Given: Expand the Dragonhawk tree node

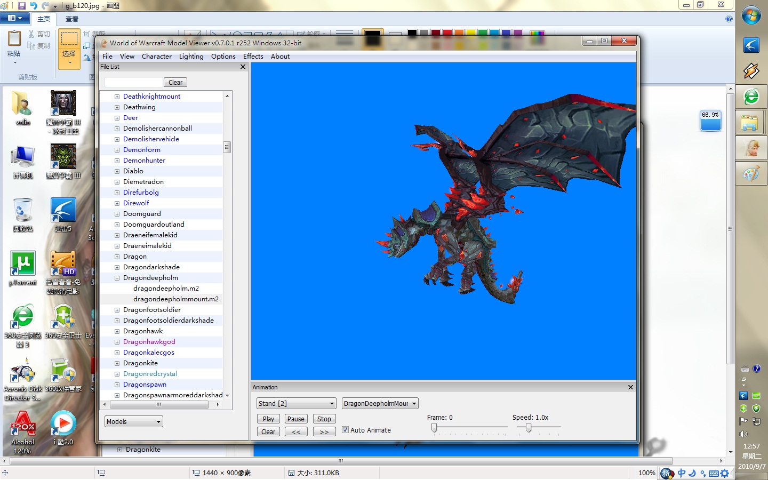Looking at the screenshot, I should 117,331.
